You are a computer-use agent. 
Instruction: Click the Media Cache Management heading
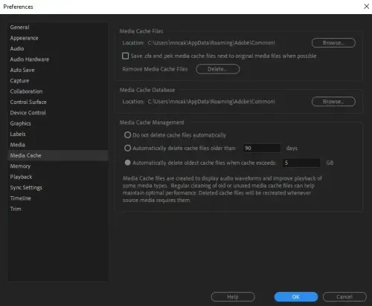152,123
